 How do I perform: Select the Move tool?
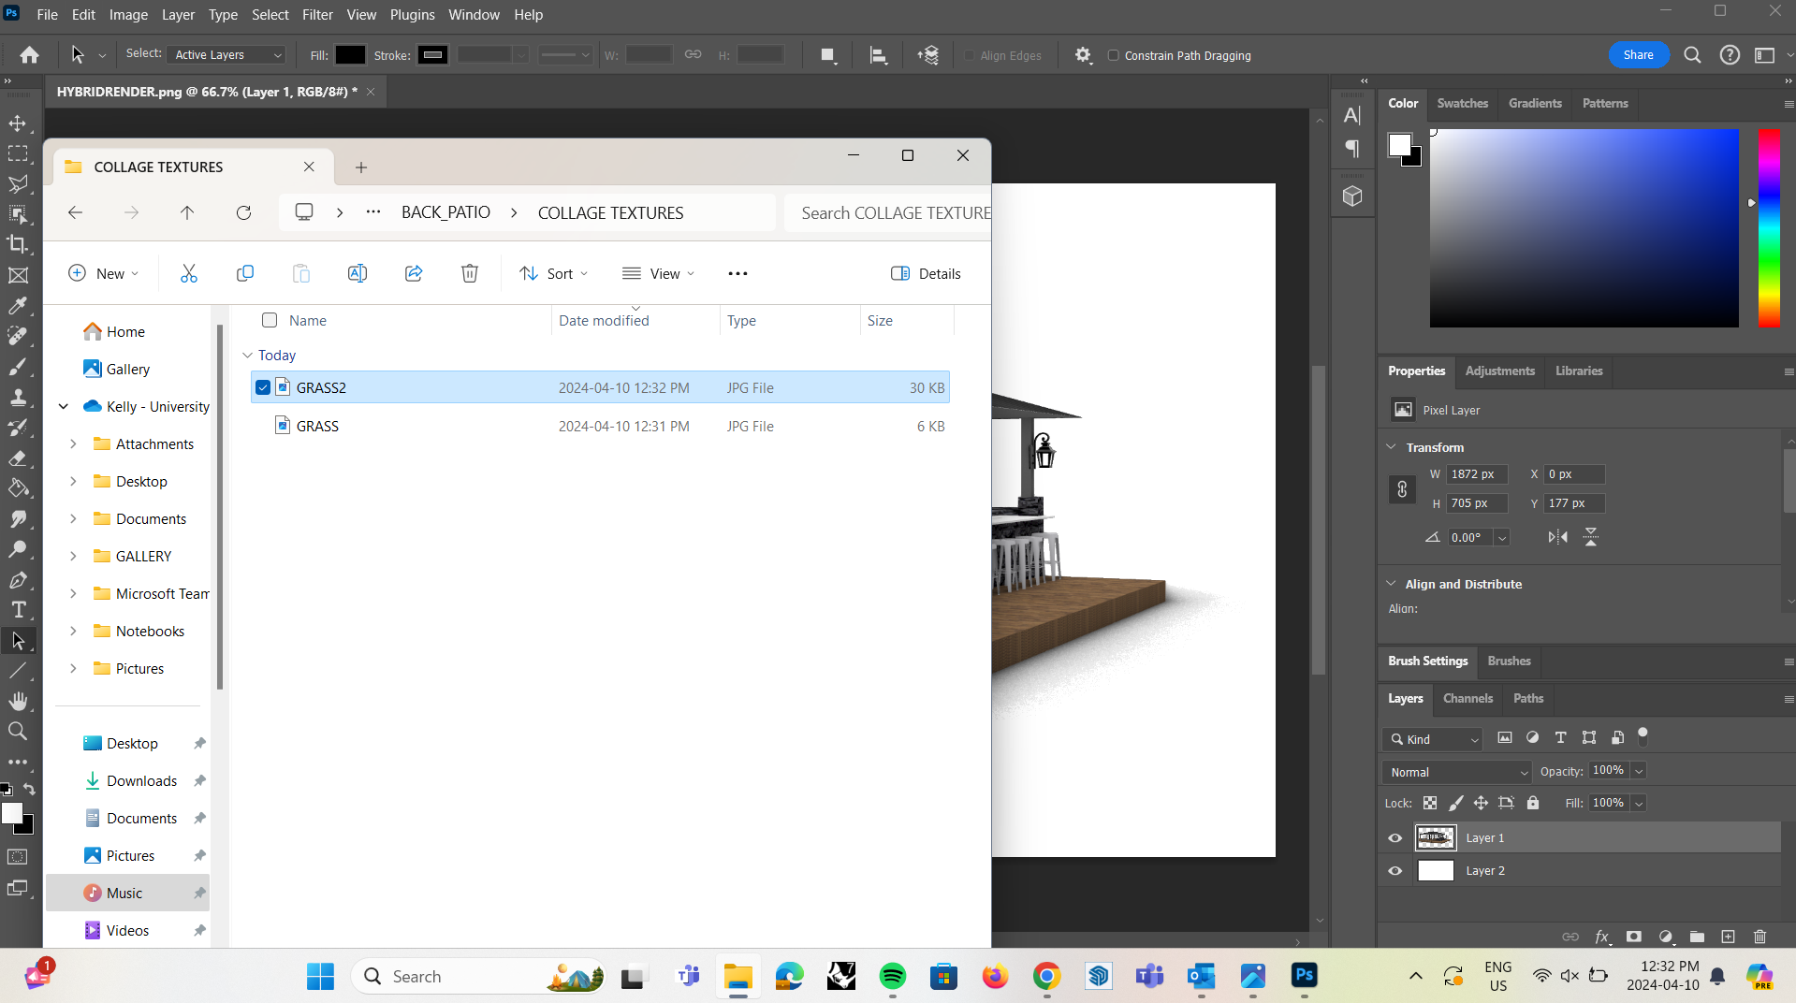click(19, 123)
